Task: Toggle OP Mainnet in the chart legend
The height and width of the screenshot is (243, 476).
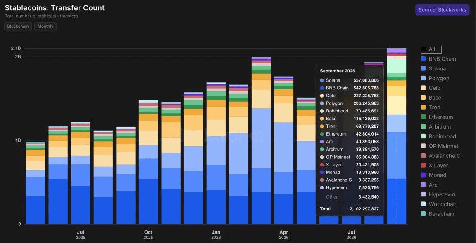Action: tap(440, 146)
